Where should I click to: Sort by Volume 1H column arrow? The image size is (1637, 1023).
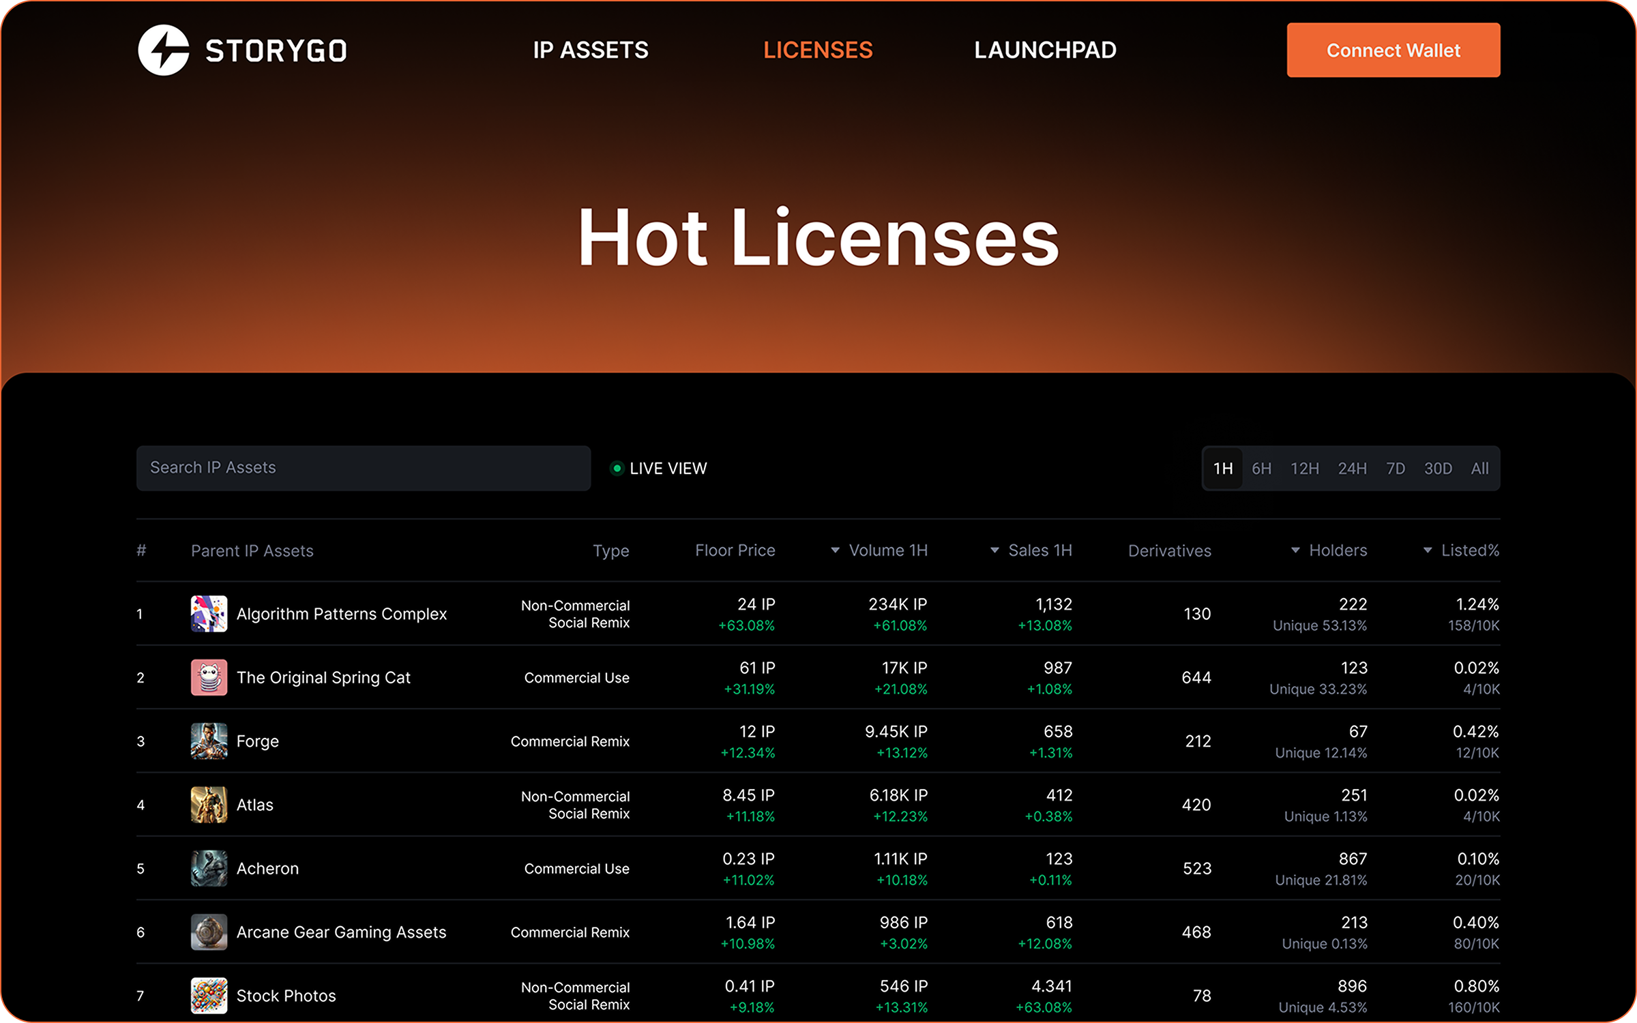[835, 550]
